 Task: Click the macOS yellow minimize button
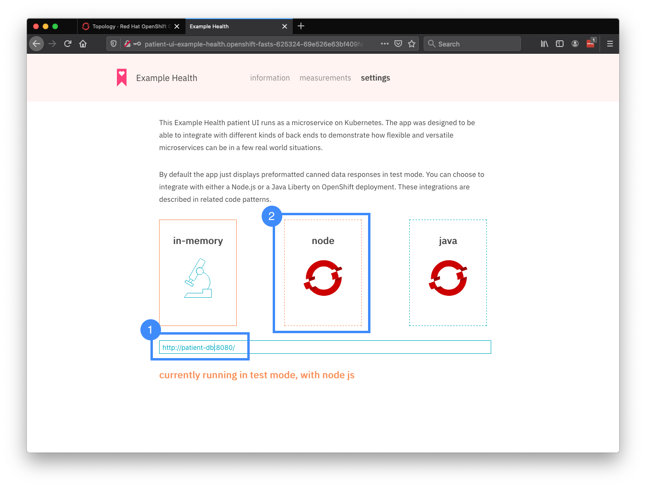coord(46,26)
